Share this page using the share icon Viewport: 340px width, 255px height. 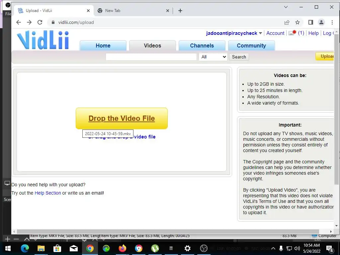tap(287, 22)
